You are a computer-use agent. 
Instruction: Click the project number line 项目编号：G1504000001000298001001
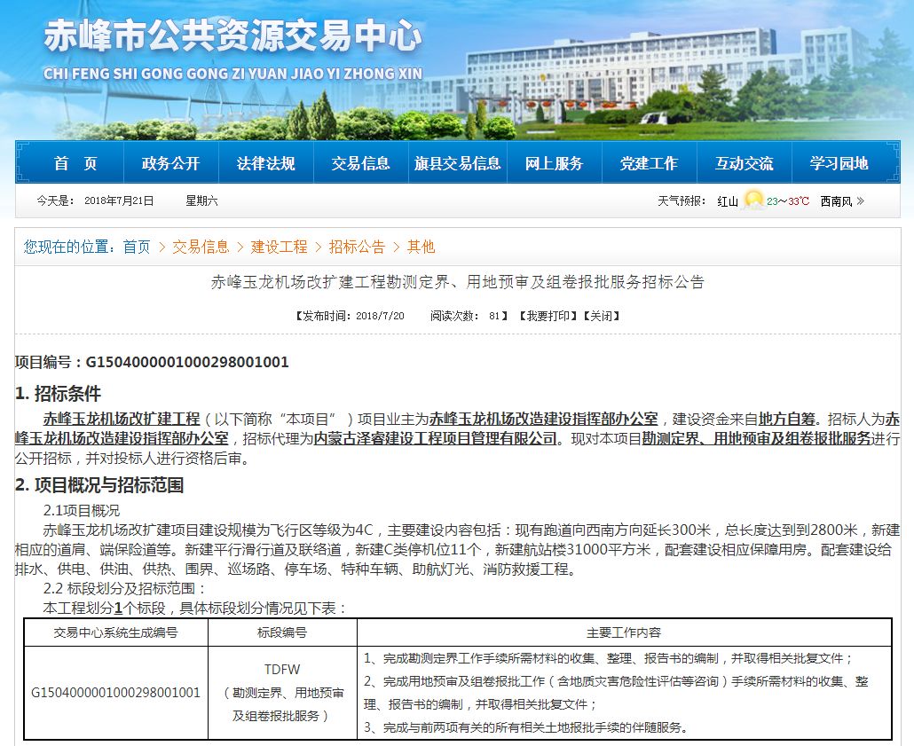click(152, 362)
